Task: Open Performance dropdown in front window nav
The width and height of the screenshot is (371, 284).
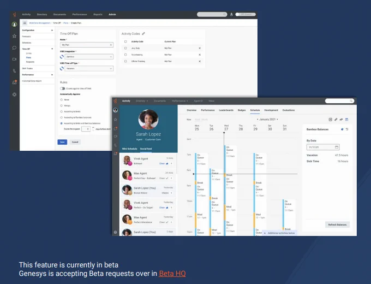Action: 180,101
